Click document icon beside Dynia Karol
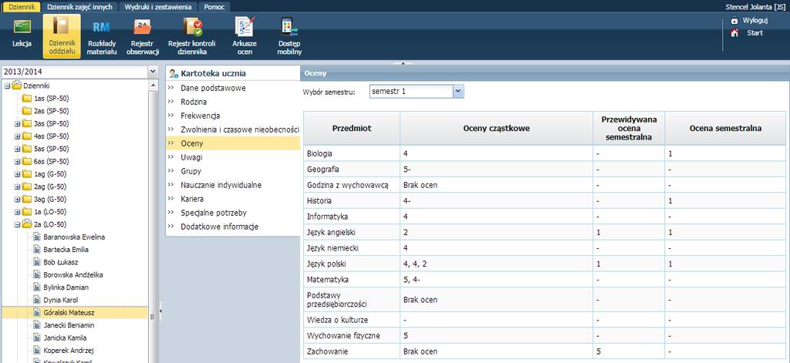The height and width of the screenshot is (363, 790). 37,300
